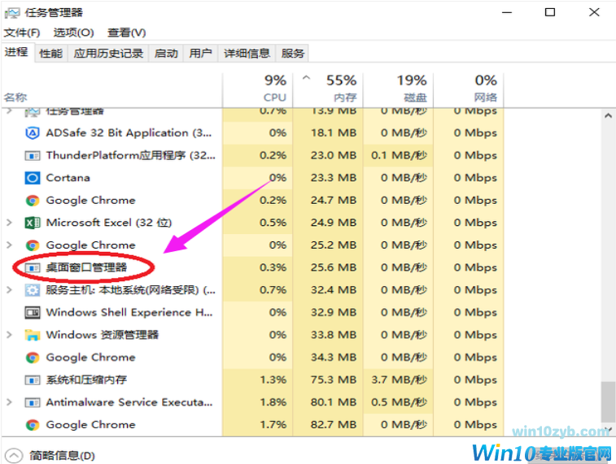Click the ADSafe 32 Bit Application shield icon
Image resolution: width=616 pixels, height=464 pixels.
(x=33, y=133)
